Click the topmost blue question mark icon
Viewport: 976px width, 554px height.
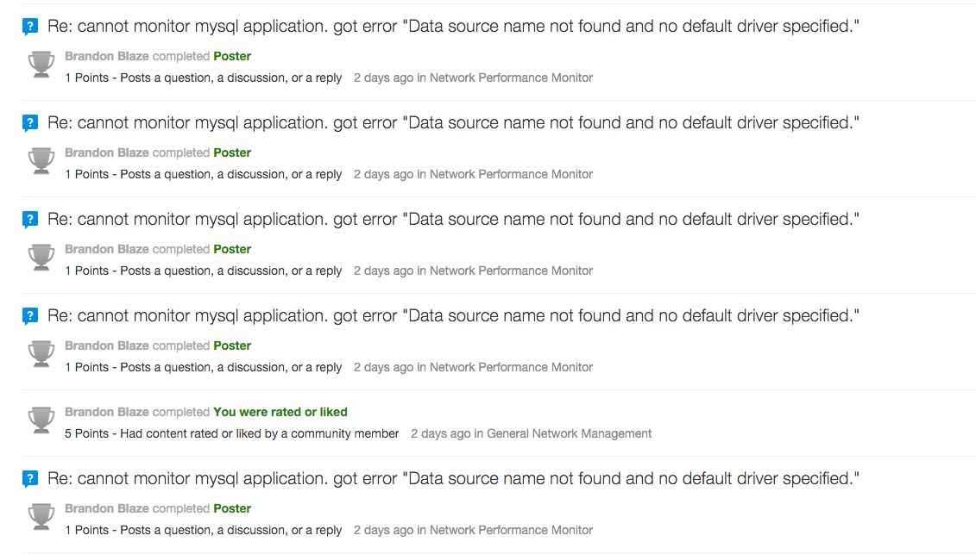[30, 28]
